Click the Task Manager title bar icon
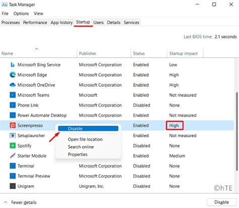239x208 pixels. click(5, 5)
